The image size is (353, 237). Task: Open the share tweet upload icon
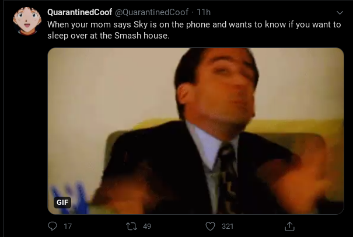coord(289,226)
